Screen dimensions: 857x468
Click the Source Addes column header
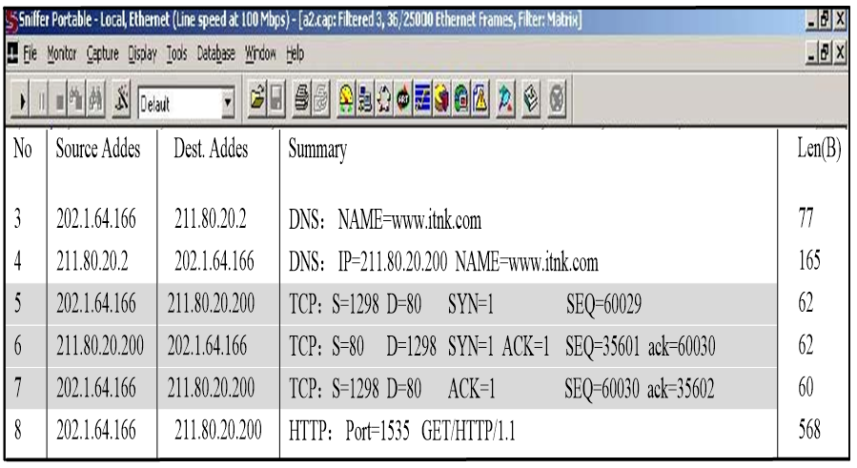click(98, 149)
